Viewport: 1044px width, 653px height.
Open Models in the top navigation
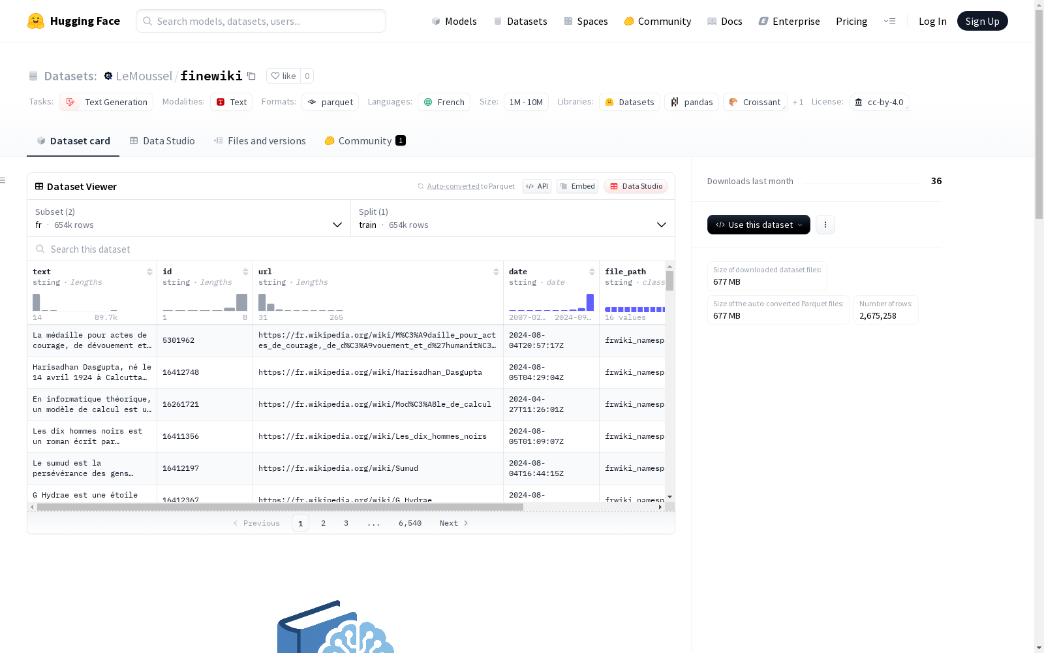[x=454, y=21]
